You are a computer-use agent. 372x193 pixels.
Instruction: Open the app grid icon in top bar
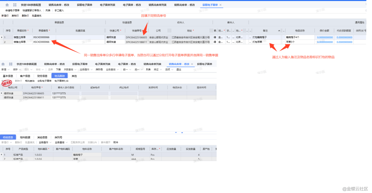[x=15, y=5]
